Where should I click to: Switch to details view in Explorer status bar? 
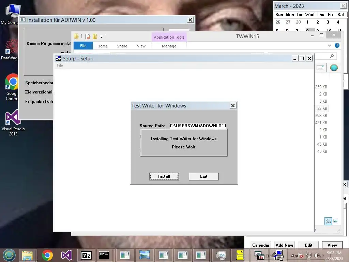pos(328,221)
